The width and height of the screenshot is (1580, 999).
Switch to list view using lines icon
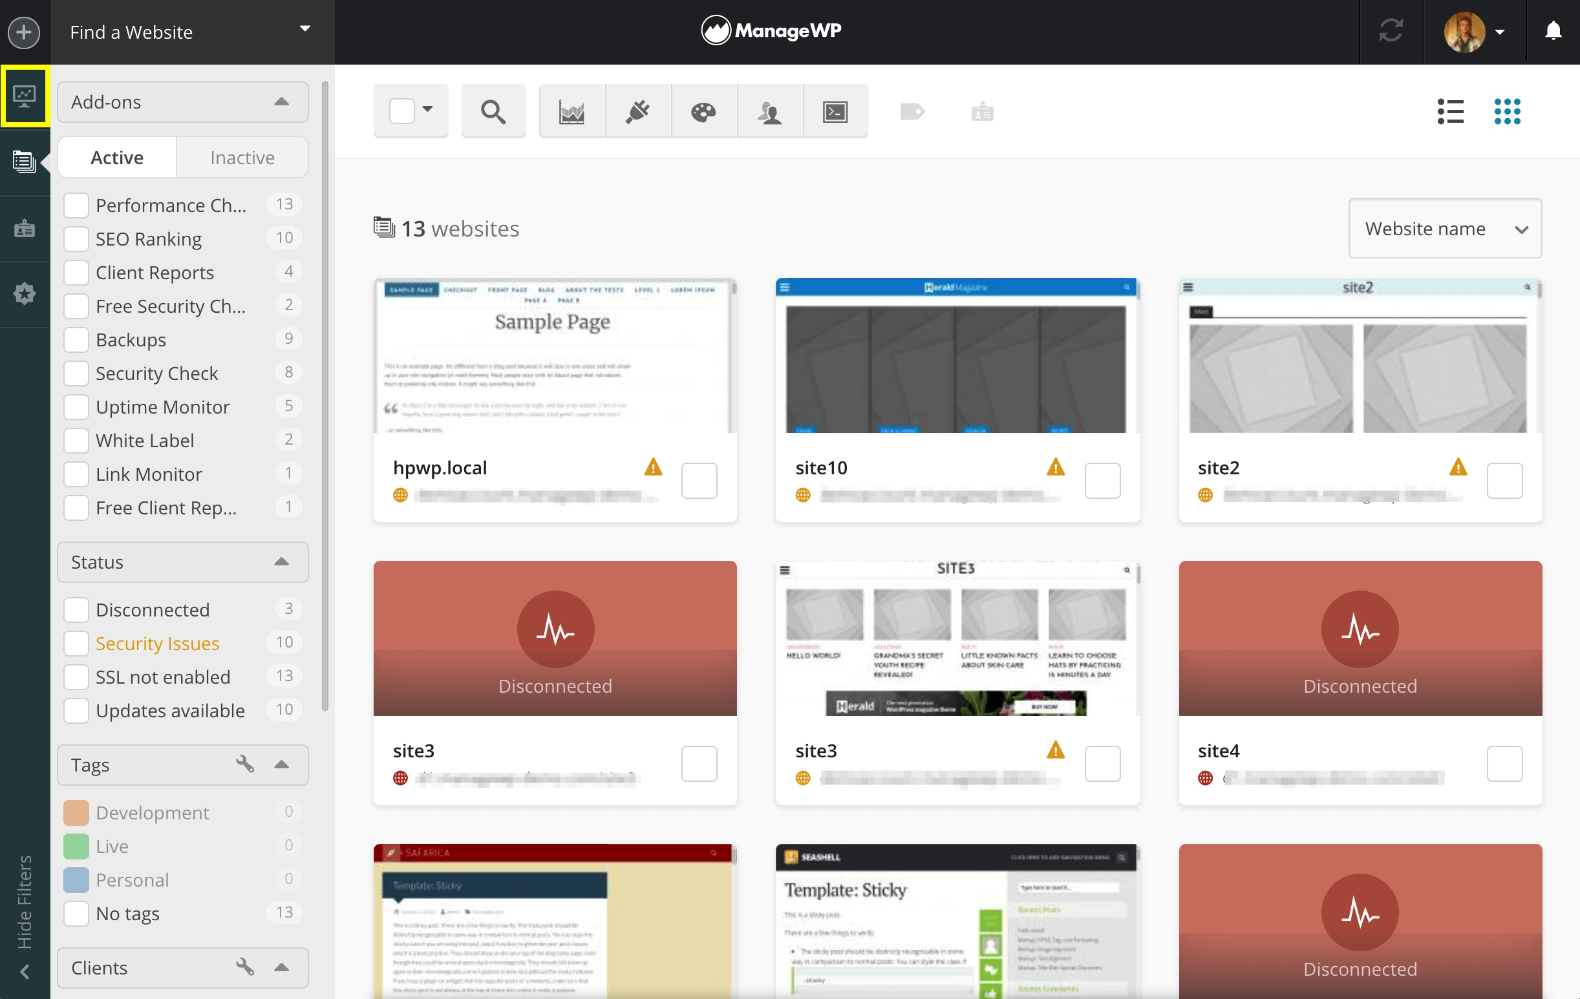pyautogui.click(x=1451, y=110)
